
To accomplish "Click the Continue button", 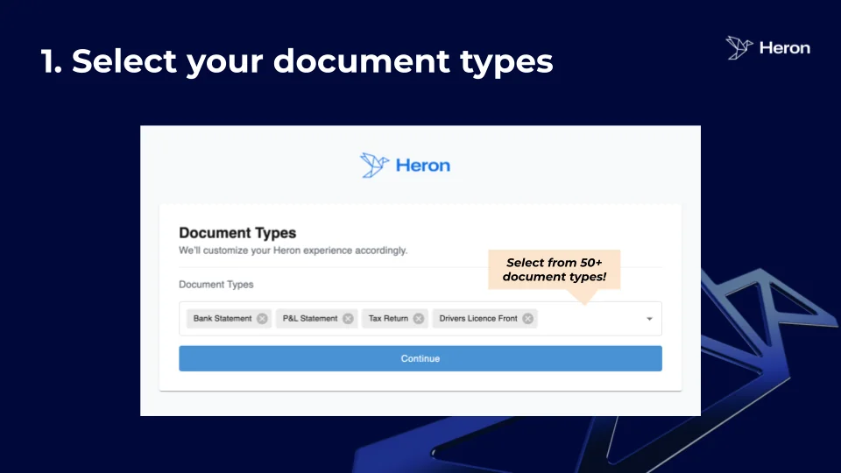I will pyautogui.click(x=420, y=358).
